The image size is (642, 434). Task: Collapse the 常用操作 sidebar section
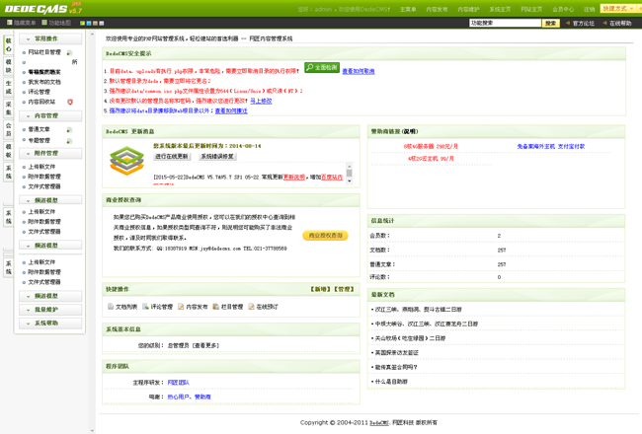tap(50, 38)
